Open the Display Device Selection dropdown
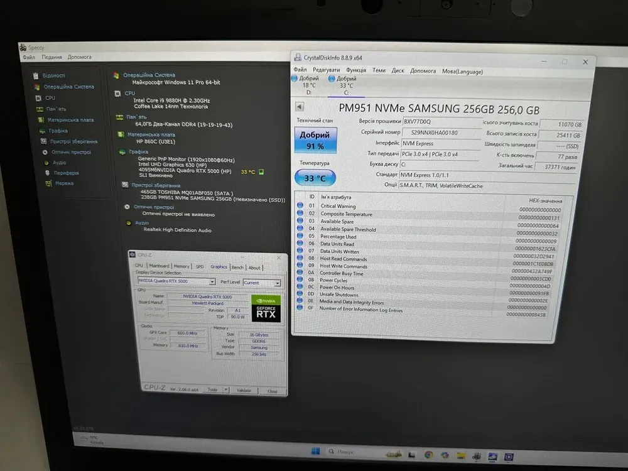This screenshot has width=628, height=471. (x=212, y=282)
